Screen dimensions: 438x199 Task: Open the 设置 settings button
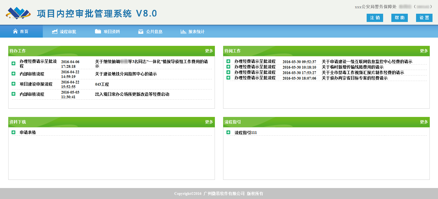pyautogui.click(x=424, y=18)
